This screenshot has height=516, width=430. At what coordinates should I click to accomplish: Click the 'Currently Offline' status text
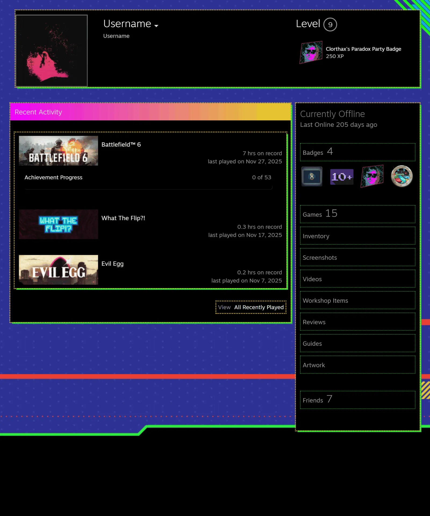(x=332, y=114)
